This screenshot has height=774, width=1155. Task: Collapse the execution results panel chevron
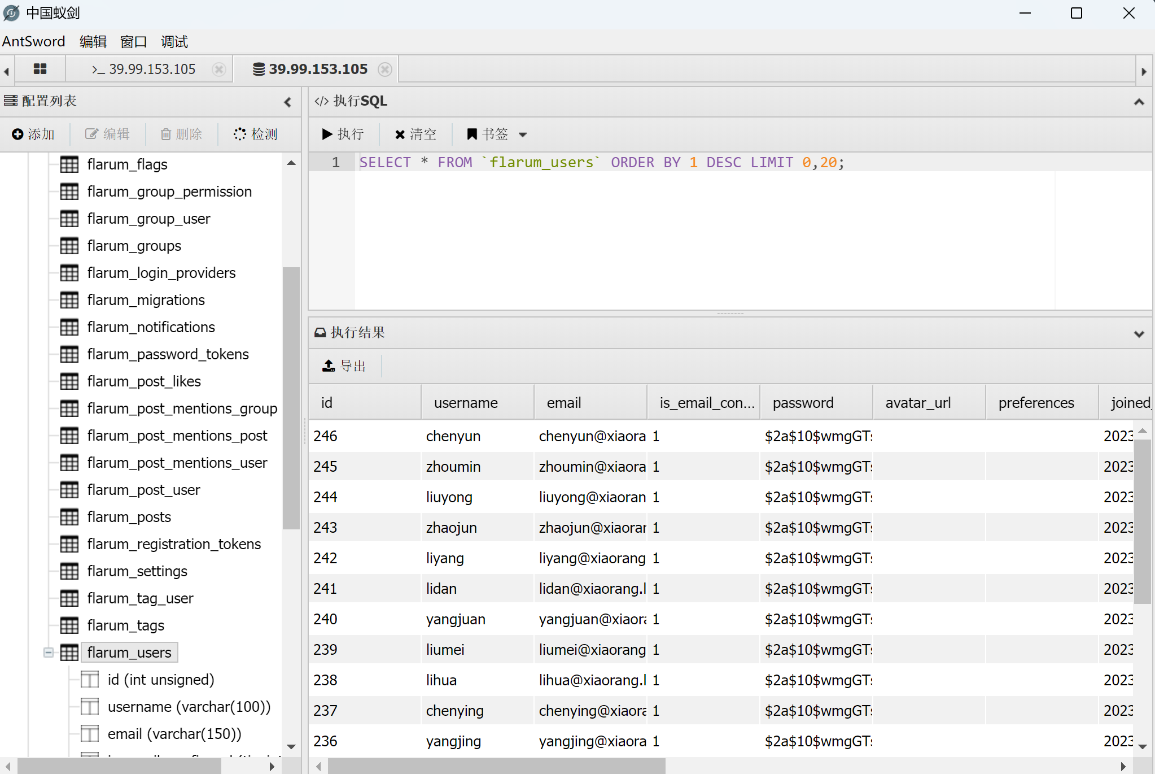(x=1139, y=333)
